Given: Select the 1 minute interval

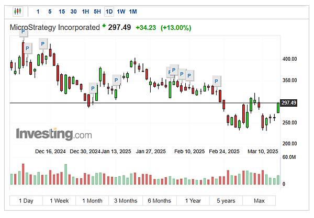Looking at the screenshot, I should coord(38,12).
